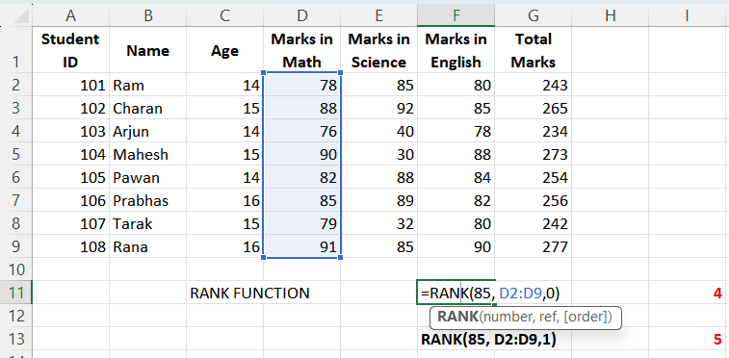The height and width of the screenshot is (358, 729).
Task: Click cell containing name Arjun
Action: click(148, 132)
